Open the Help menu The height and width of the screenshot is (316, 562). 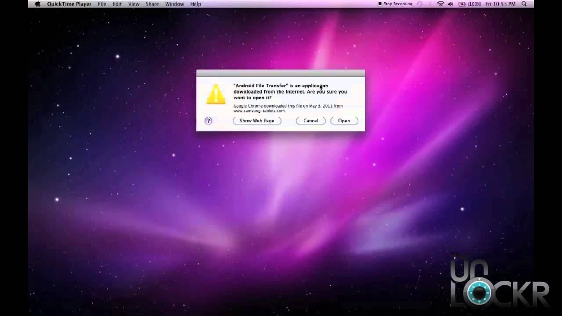click(x=196, y=4)
